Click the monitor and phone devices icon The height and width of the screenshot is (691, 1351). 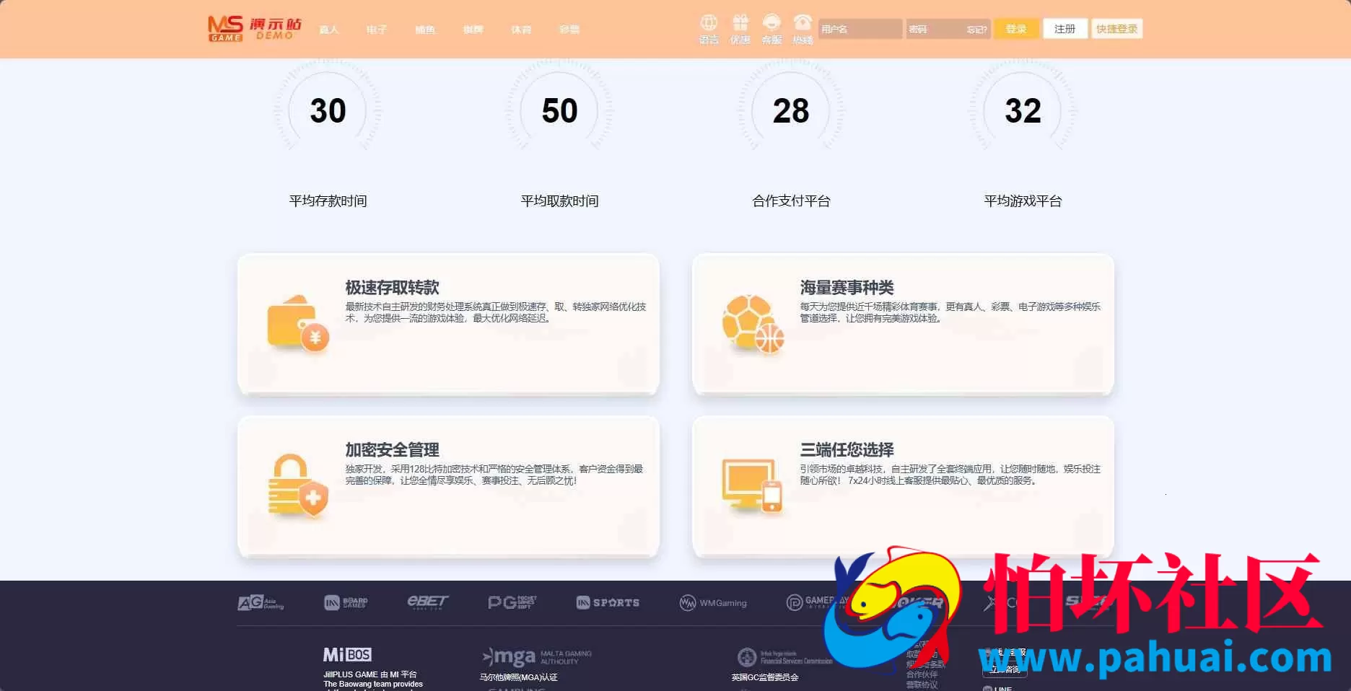click(752, 485)
